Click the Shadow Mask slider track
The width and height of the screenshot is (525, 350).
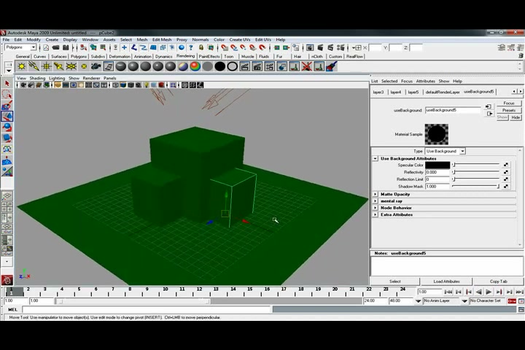pyautogui.click(x=475, y=186)
